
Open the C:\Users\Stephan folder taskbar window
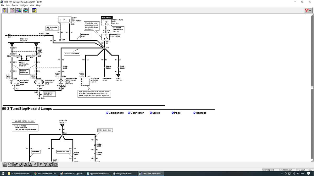[x=19, y=173]
